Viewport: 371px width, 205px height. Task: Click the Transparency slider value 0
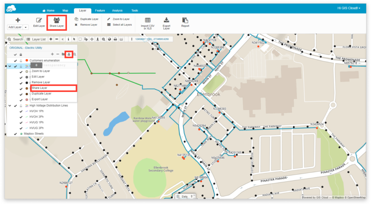point(36,65)
